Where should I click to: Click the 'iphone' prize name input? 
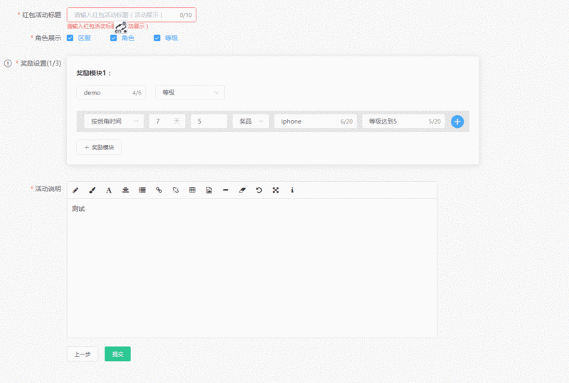316,121
